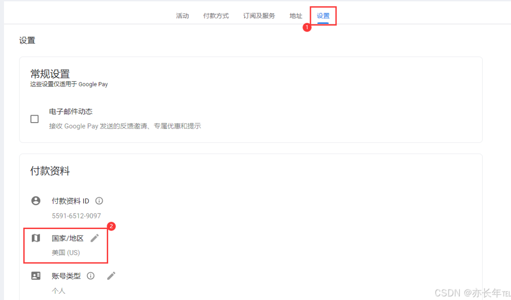Select payment profile ID number 5591-6512-9097

[76, 216]
